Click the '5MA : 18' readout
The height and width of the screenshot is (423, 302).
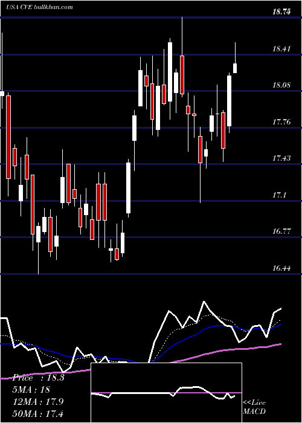pos(31,390)
